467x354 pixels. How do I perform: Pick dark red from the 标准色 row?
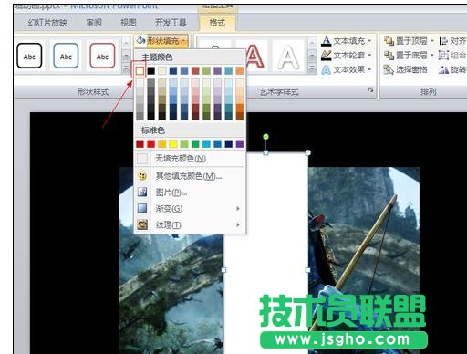(140, 143)
